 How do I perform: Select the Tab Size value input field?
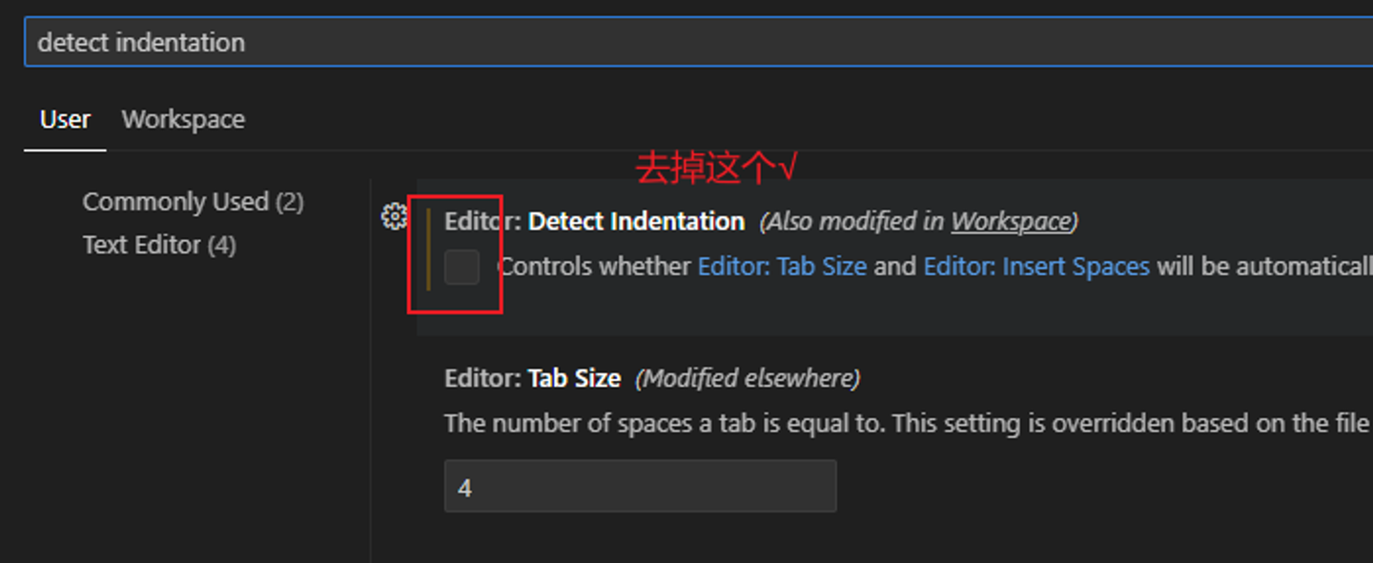639,485
